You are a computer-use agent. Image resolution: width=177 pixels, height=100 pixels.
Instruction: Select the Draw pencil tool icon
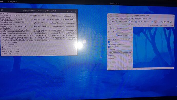(155, 22)
